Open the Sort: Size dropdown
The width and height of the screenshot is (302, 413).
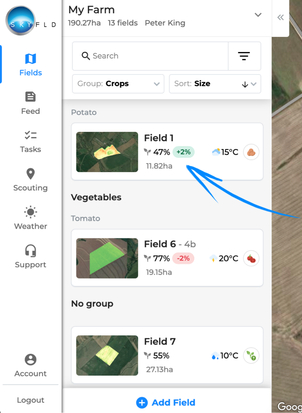215,84
